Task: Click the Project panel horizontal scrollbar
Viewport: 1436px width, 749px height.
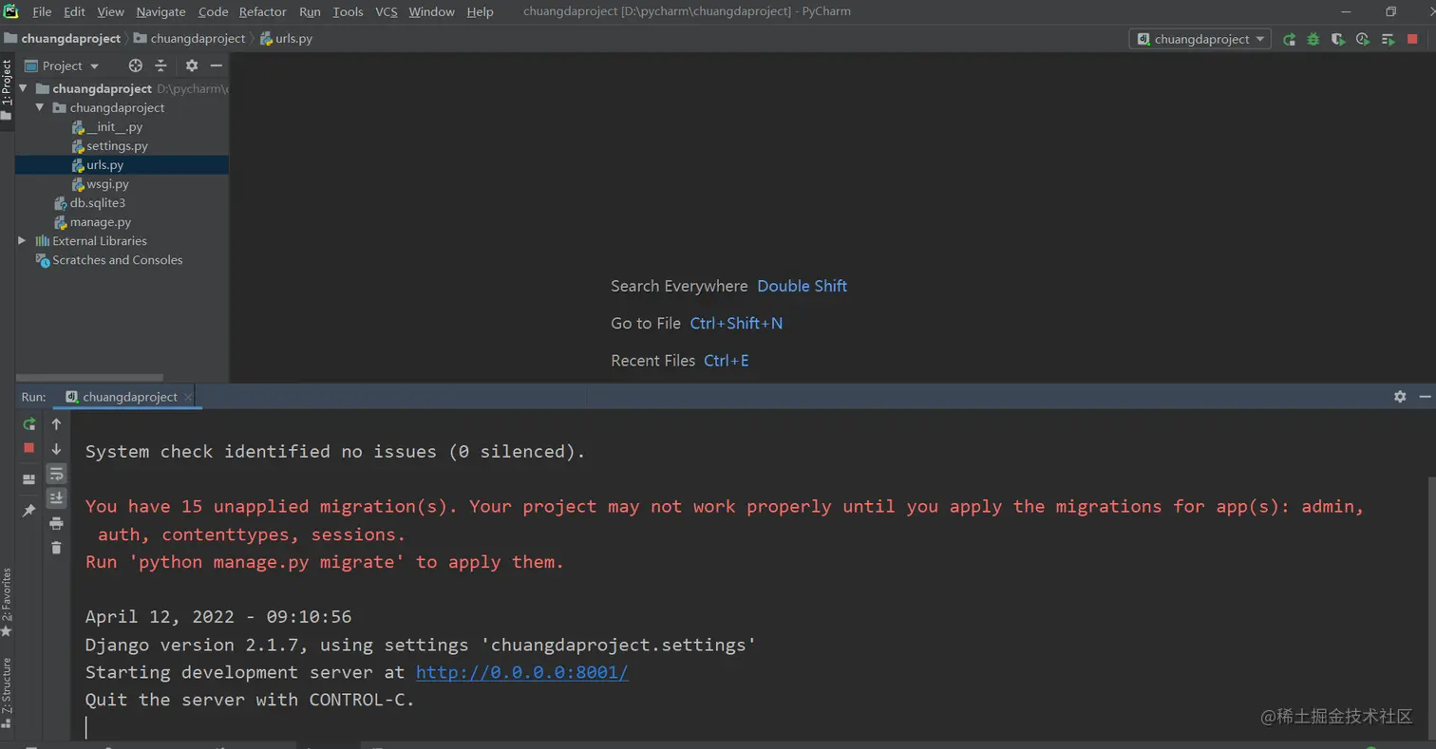Action: click(89, 378)
